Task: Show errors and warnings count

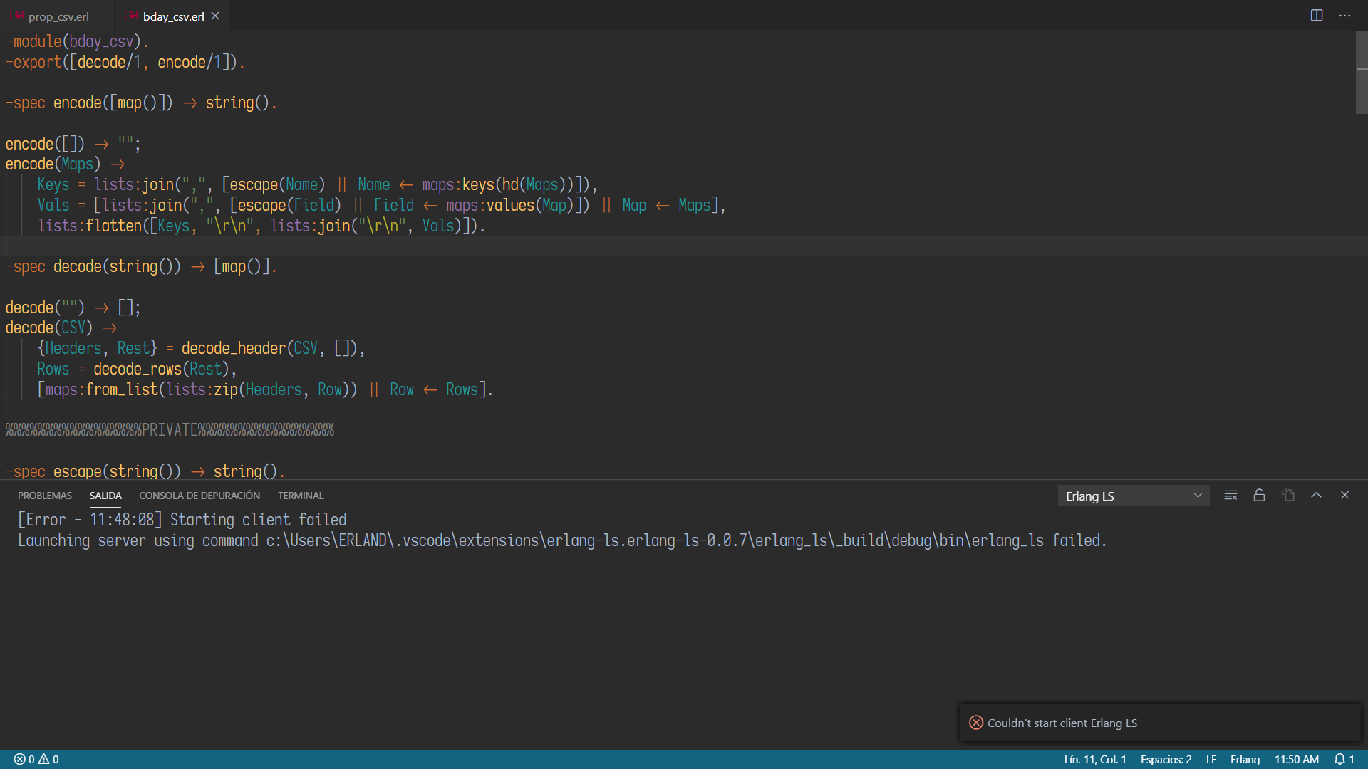Action: [36, 760]
